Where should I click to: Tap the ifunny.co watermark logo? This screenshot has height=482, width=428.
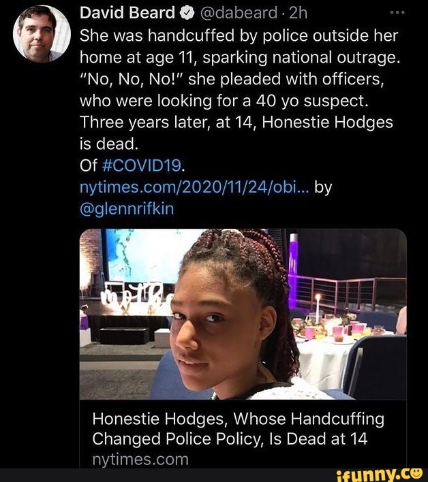click(x=380, y=475)
